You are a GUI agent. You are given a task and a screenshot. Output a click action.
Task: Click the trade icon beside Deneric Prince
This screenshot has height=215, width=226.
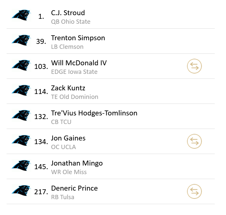point(194,192)
